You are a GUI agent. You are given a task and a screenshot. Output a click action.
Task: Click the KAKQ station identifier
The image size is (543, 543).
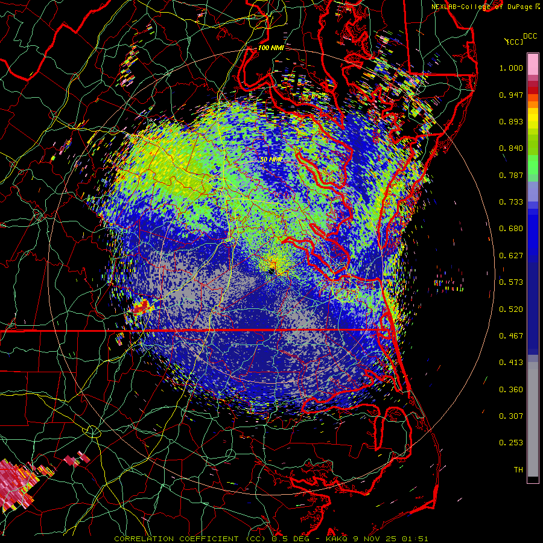coord(337,539)
